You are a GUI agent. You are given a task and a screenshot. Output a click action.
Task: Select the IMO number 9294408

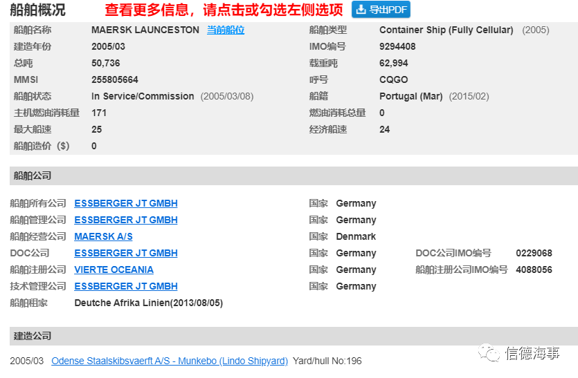coord(397,46)
